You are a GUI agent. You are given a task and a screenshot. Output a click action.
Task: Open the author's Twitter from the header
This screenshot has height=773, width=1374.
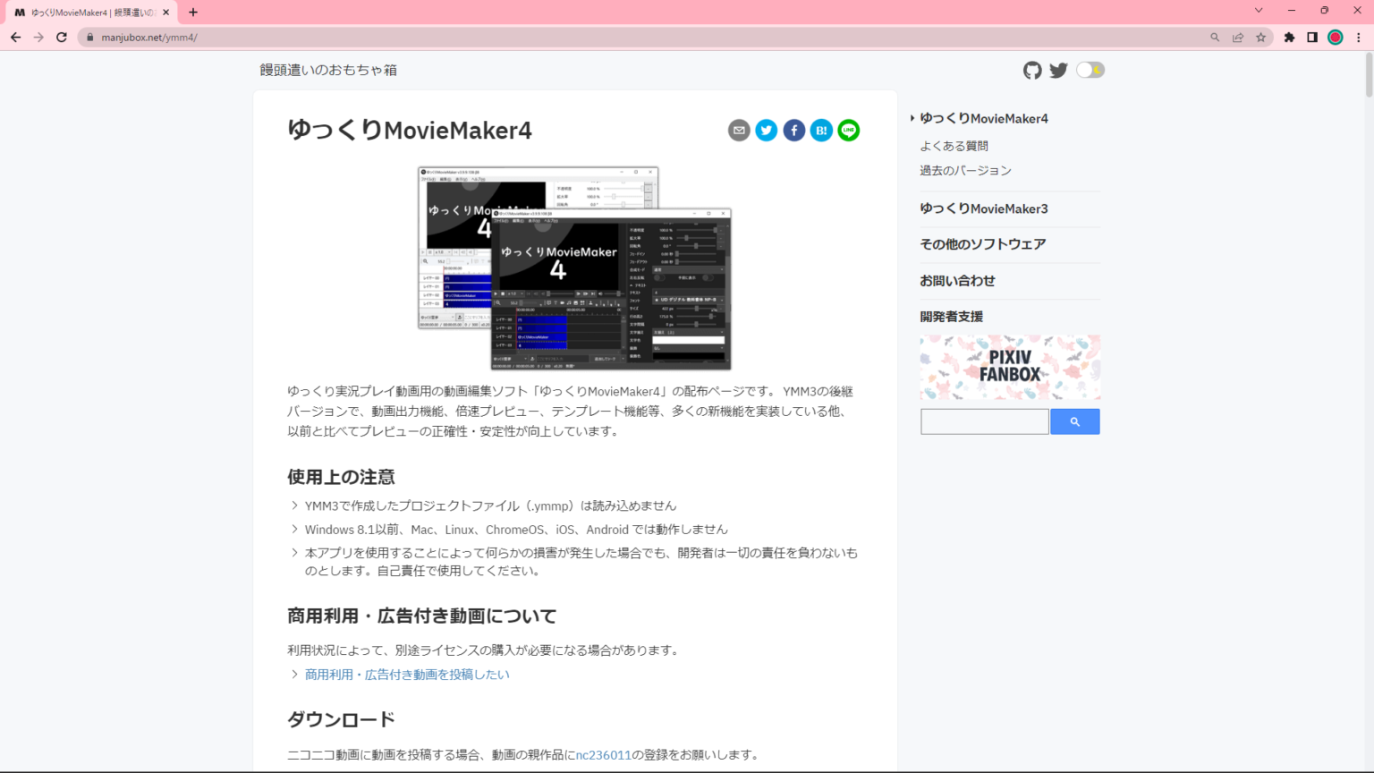point(1058,69)
